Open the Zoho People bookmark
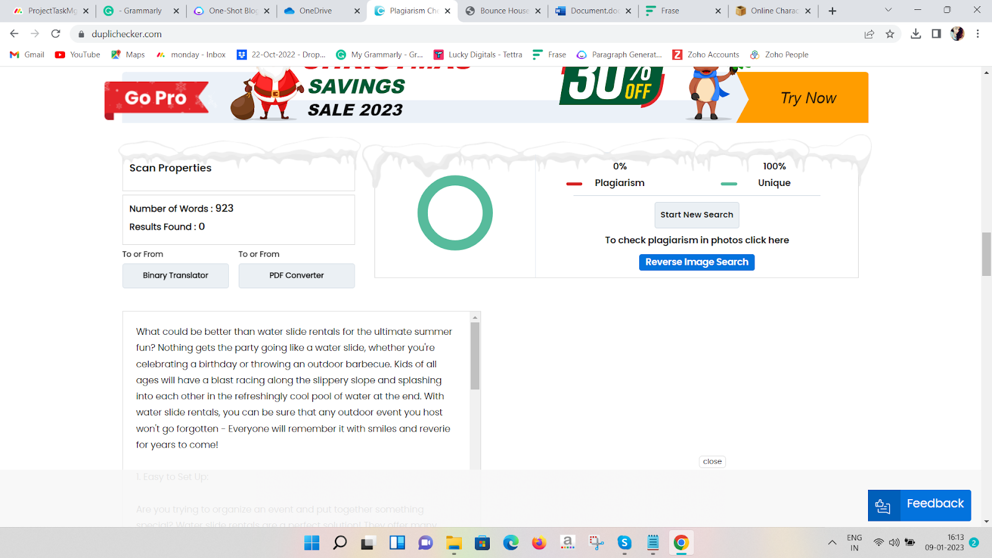The height and width of the screenshot is (558, 992). (x=779, y=55)
